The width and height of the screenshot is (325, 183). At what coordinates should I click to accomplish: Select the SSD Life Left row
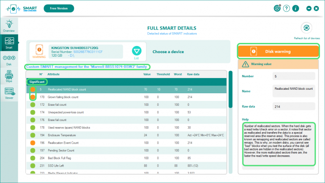click(126, 166)
